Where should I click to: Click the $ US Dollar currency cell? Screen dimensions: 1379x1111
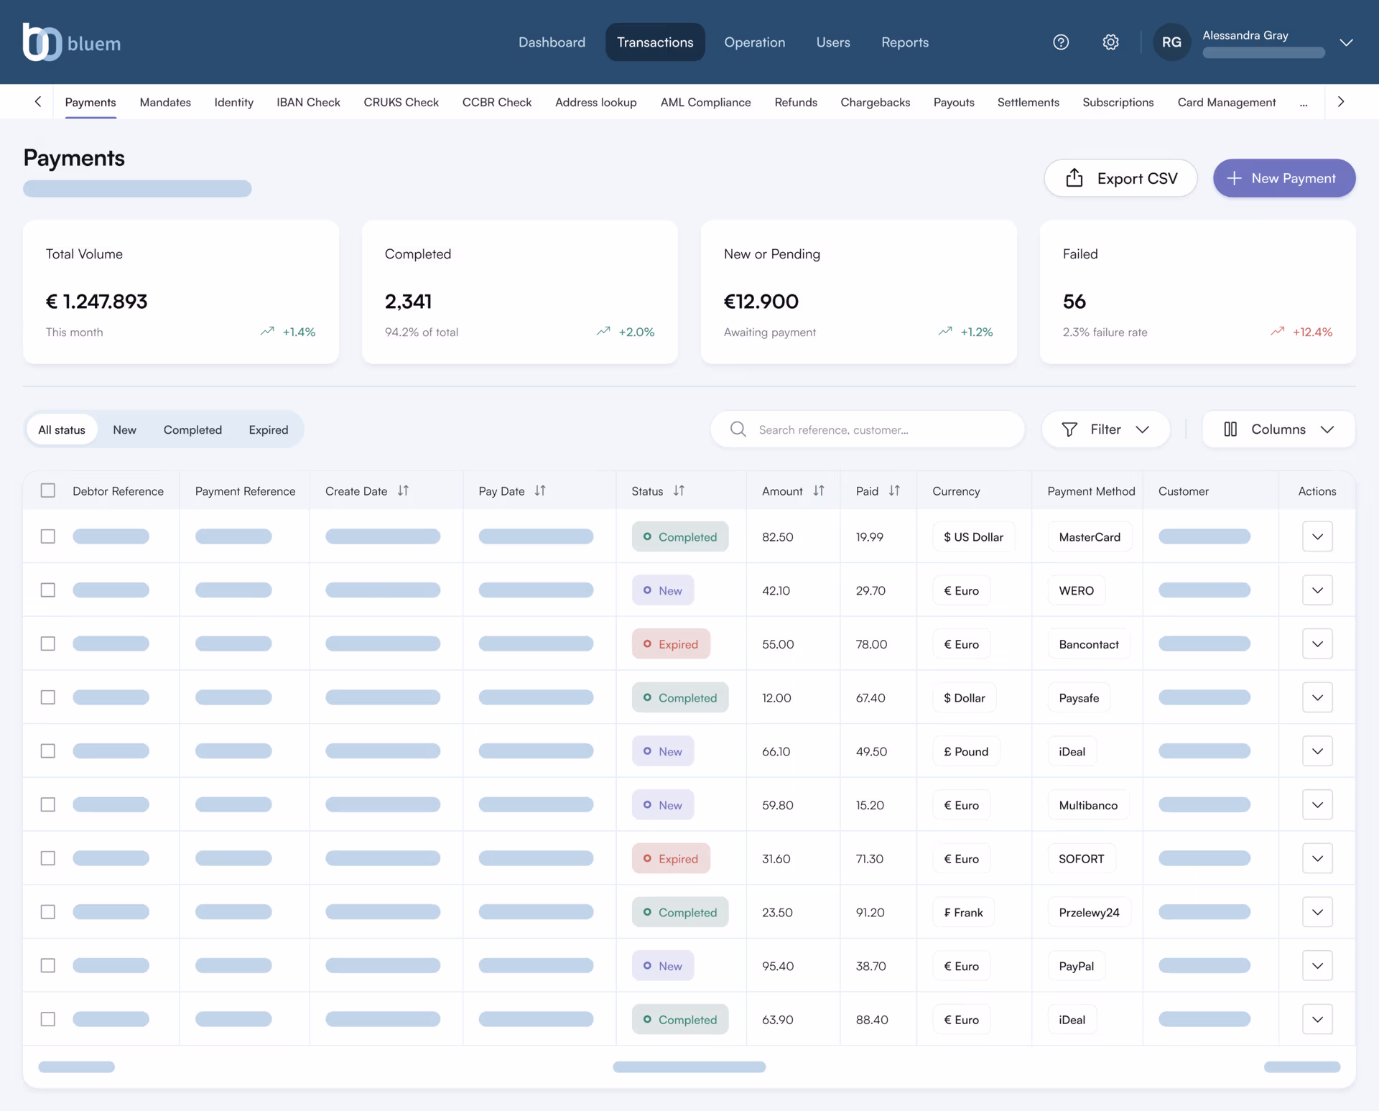973,536
